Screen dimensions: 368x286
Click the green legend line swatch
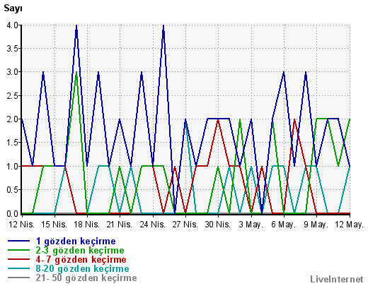click(18, 250)
